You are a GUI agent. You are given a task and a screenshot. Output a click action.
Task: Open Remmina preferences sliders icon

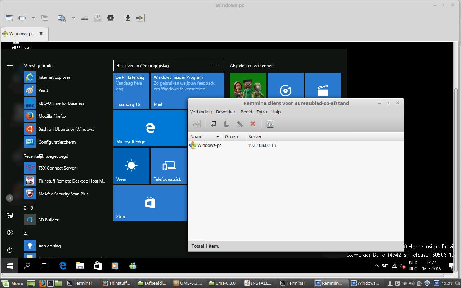(270, 124)
